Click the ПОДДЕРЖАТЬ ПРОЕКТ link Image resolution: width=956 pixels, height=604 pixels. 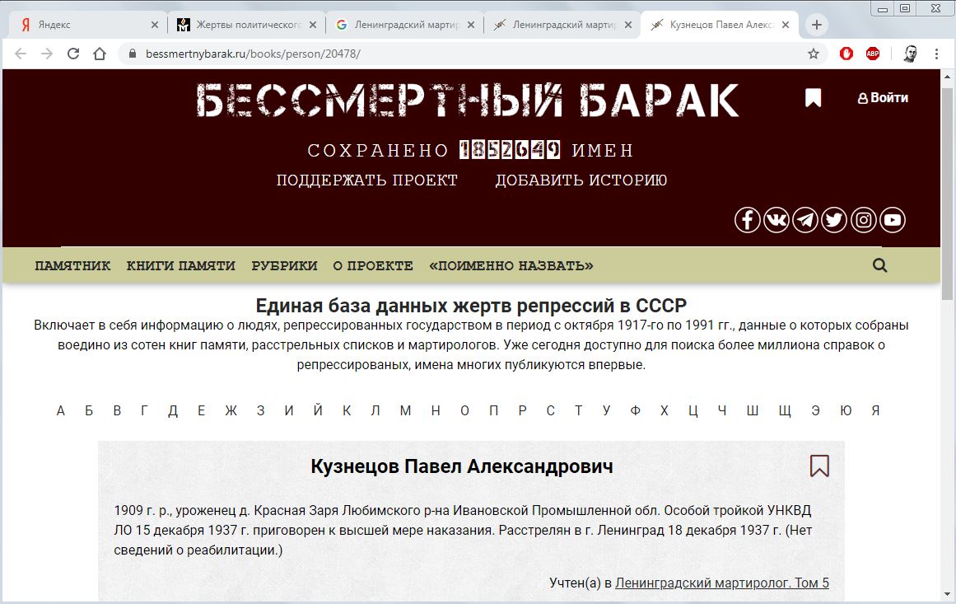point(367,180)
